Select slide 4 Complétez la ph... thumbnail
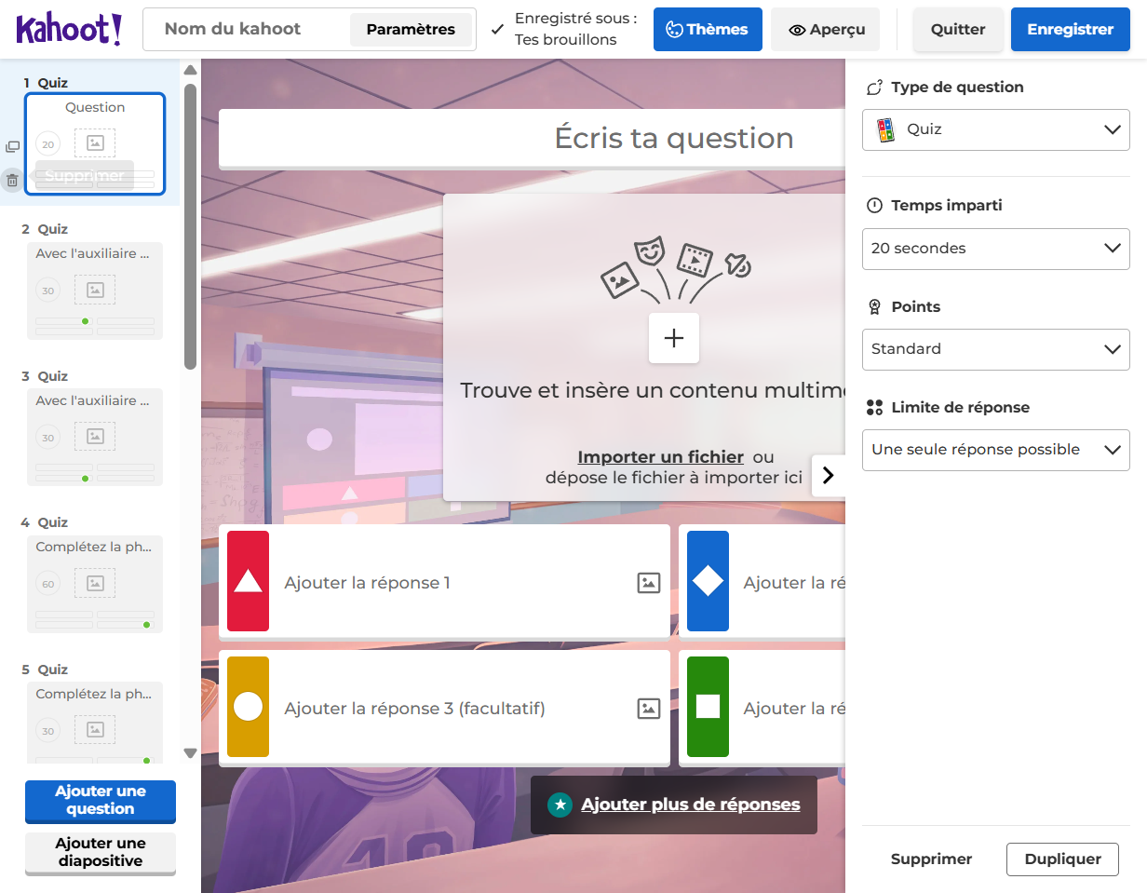 coord(95,585)
